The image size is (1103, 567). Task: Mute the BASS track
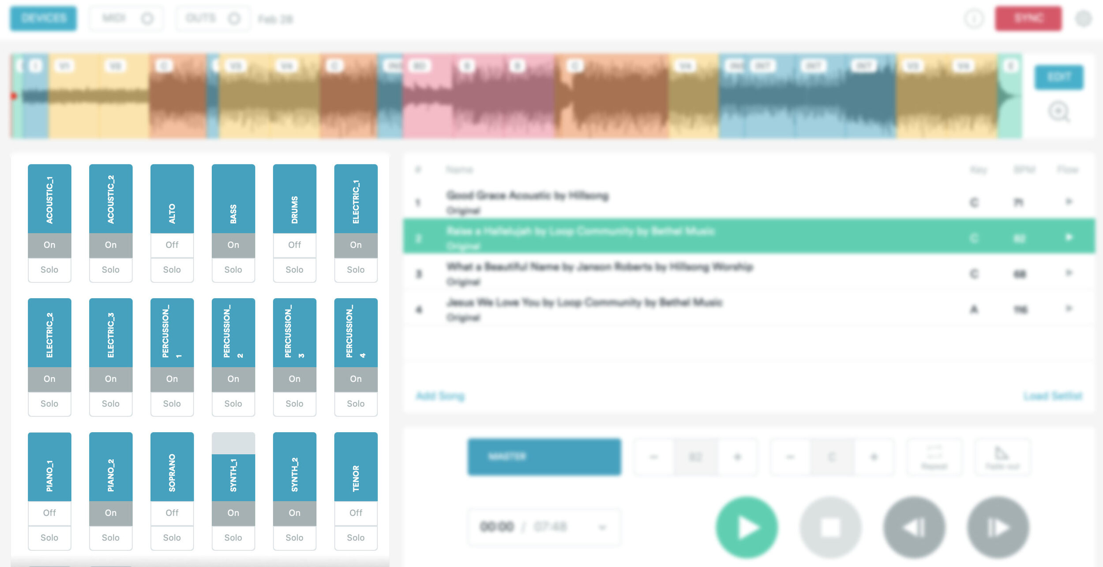[233, 245]
